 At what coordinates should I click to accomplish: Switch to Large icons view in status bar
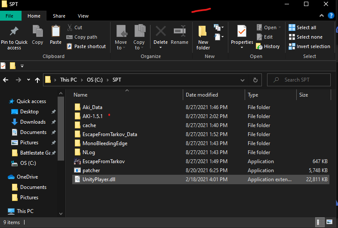pyautogui.click(x=329, y=222)
